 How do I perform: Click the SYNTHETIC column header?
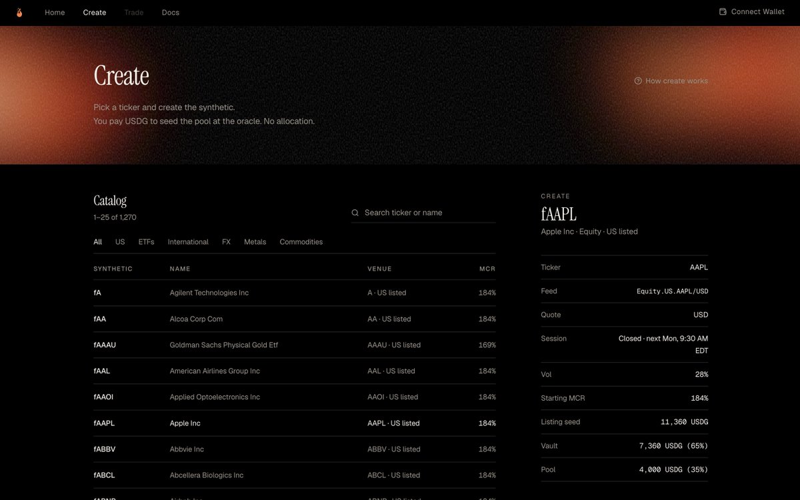(x=113, y=269)
